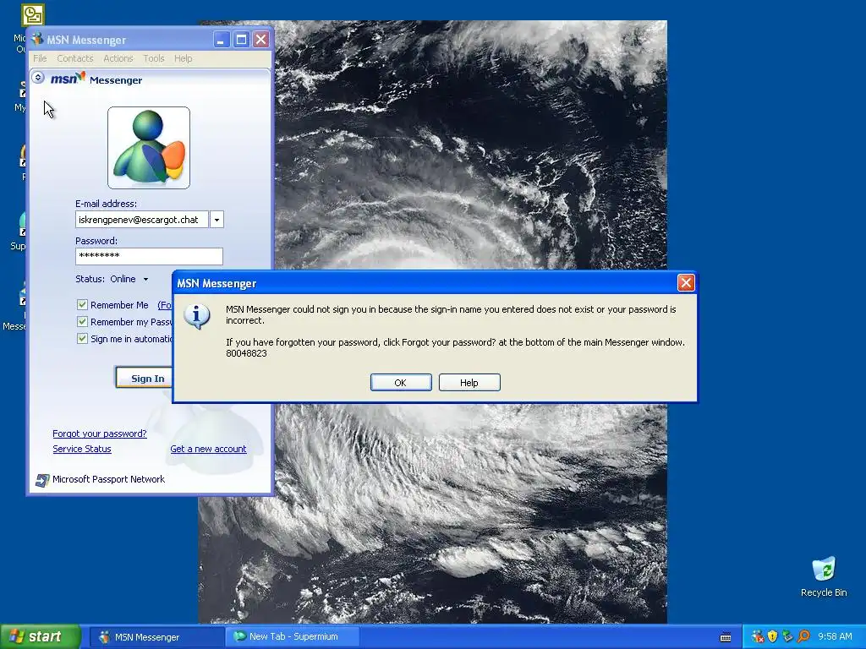This screenshot has height=649, width=866.
Task: Minimize the MSN Messenger window
Action: tap(222, 39)
